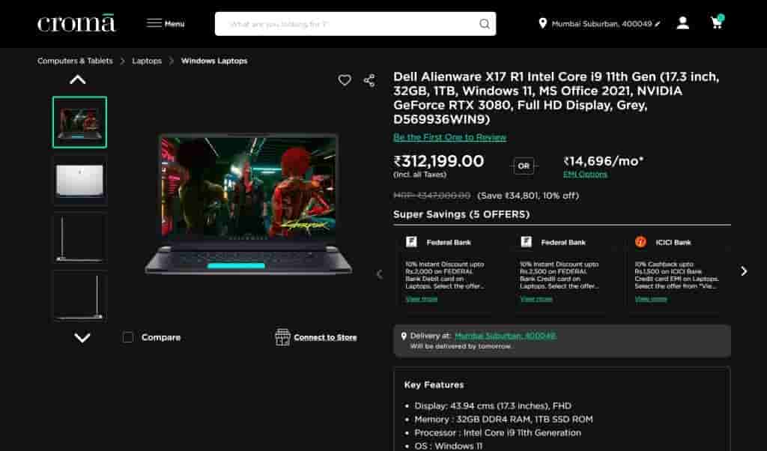Viewport: 767px width, 451px height.
Task: Open the shopping cart icon
Action: tap(717, 22)
